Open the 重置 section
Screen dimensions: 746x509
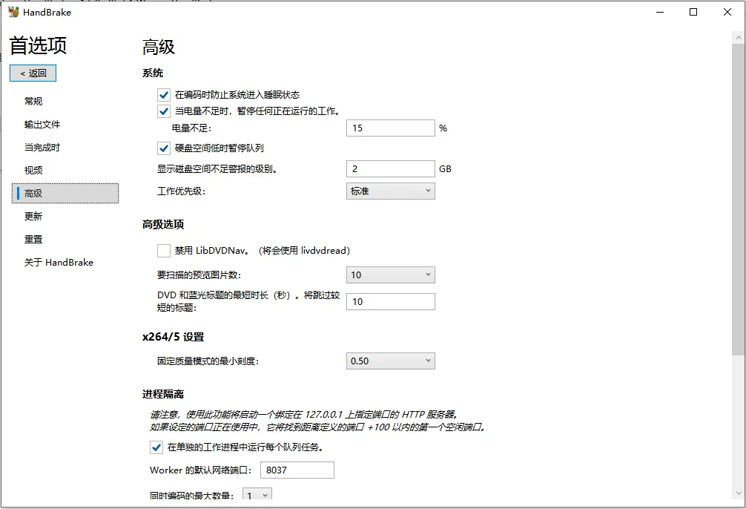pyautogui.click(x=33, y=239)
